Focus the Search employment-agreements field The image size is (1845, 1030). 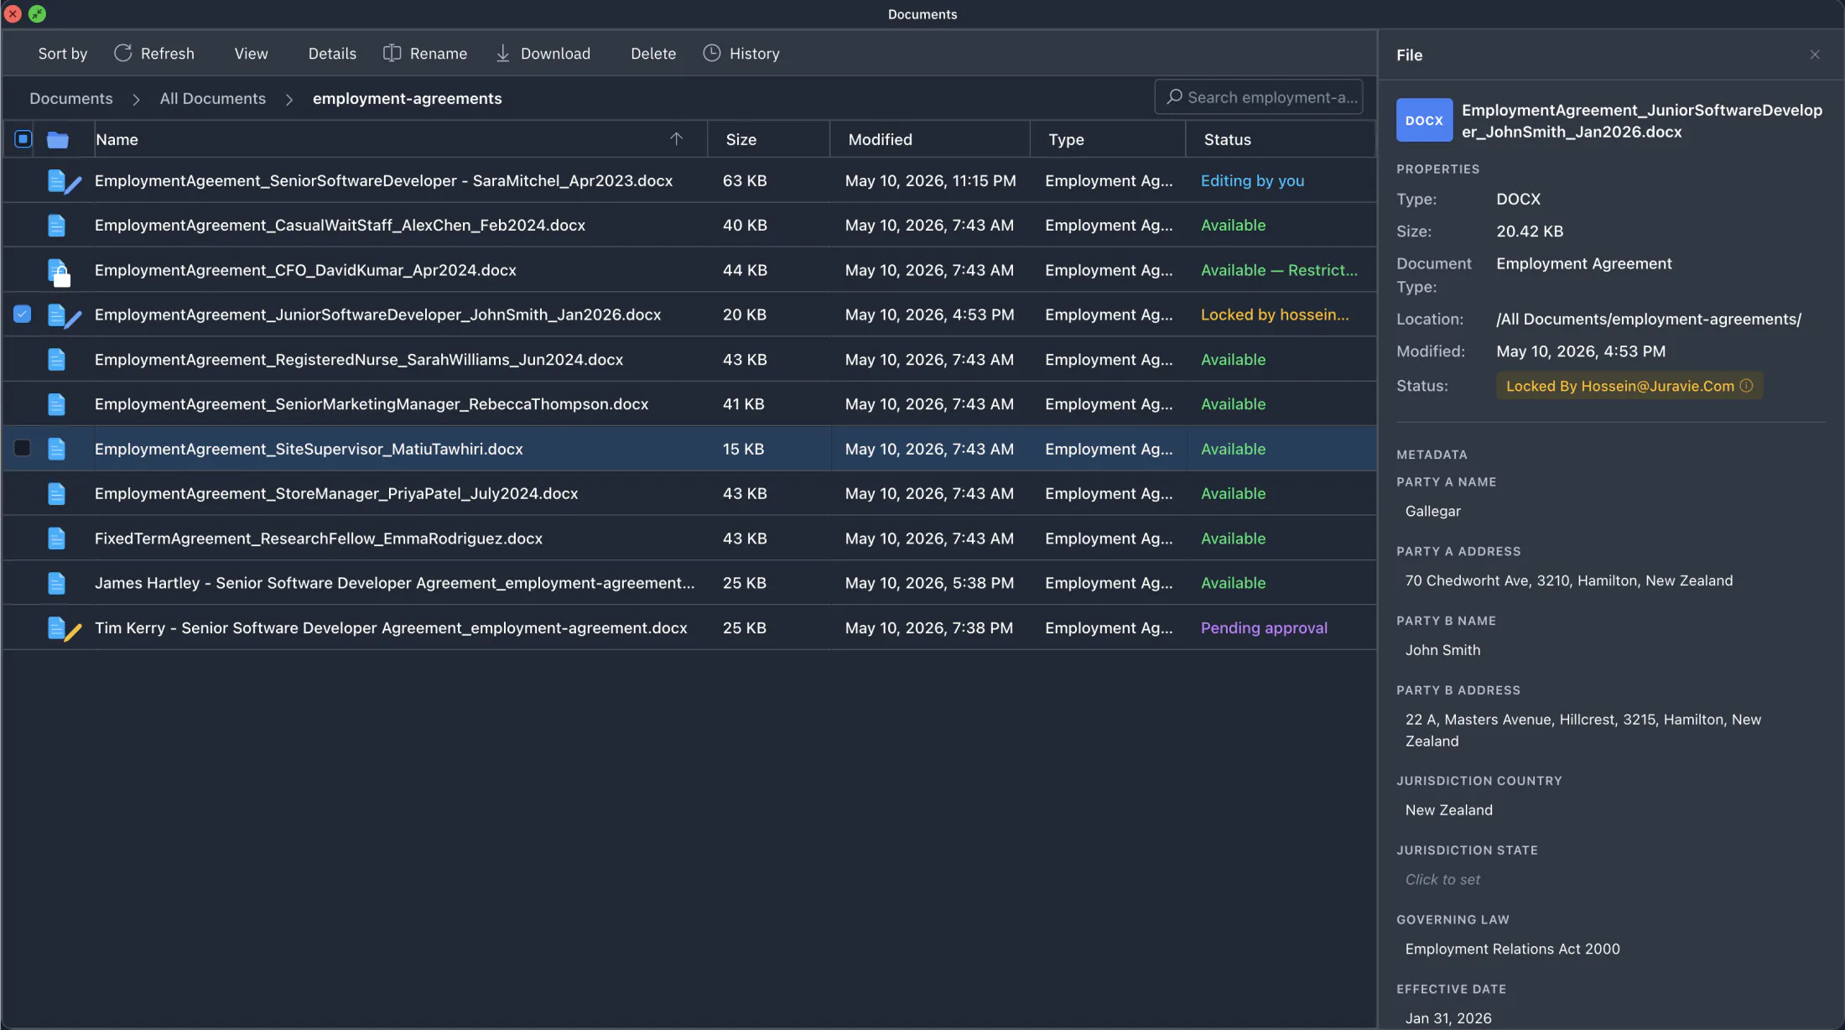pos(1259,96)
